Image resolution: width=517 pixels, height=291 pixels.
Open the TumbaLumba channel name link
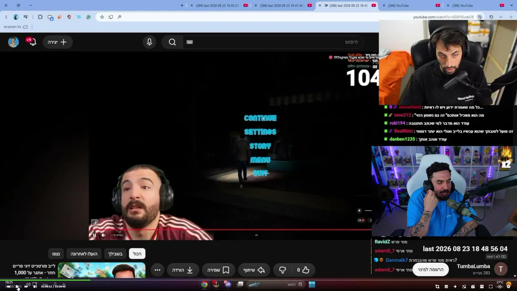click(x=473, y=266)
